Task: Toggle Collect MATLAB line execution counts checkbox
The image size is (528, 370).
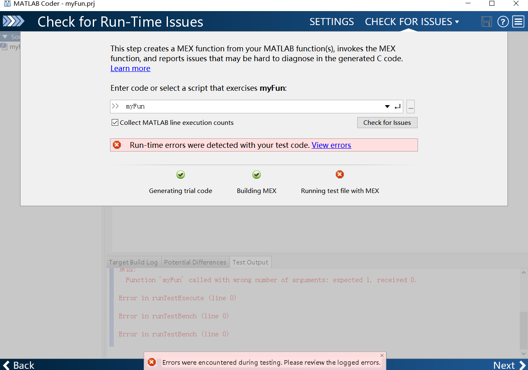Action: point(115,122)
